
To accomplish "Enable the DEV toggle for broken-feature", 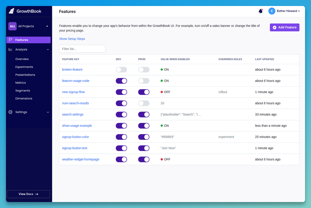I will [121, 69].
